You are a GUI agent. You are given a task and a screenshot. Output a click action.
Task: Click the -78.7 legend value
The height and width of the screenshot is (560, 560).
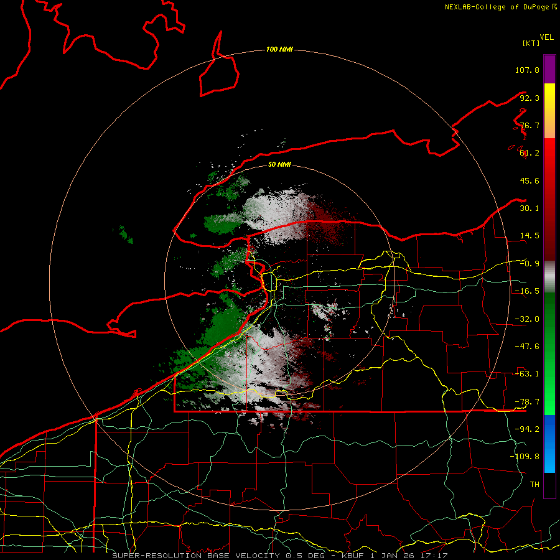(x=527, y=402)
